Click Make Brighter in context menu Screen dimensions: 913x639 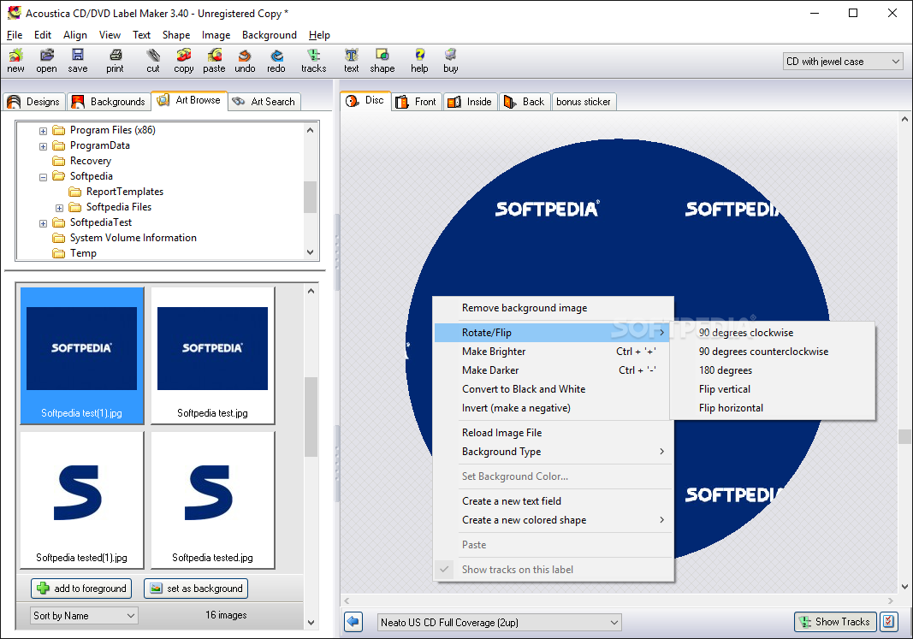click(x=554, y=352)
